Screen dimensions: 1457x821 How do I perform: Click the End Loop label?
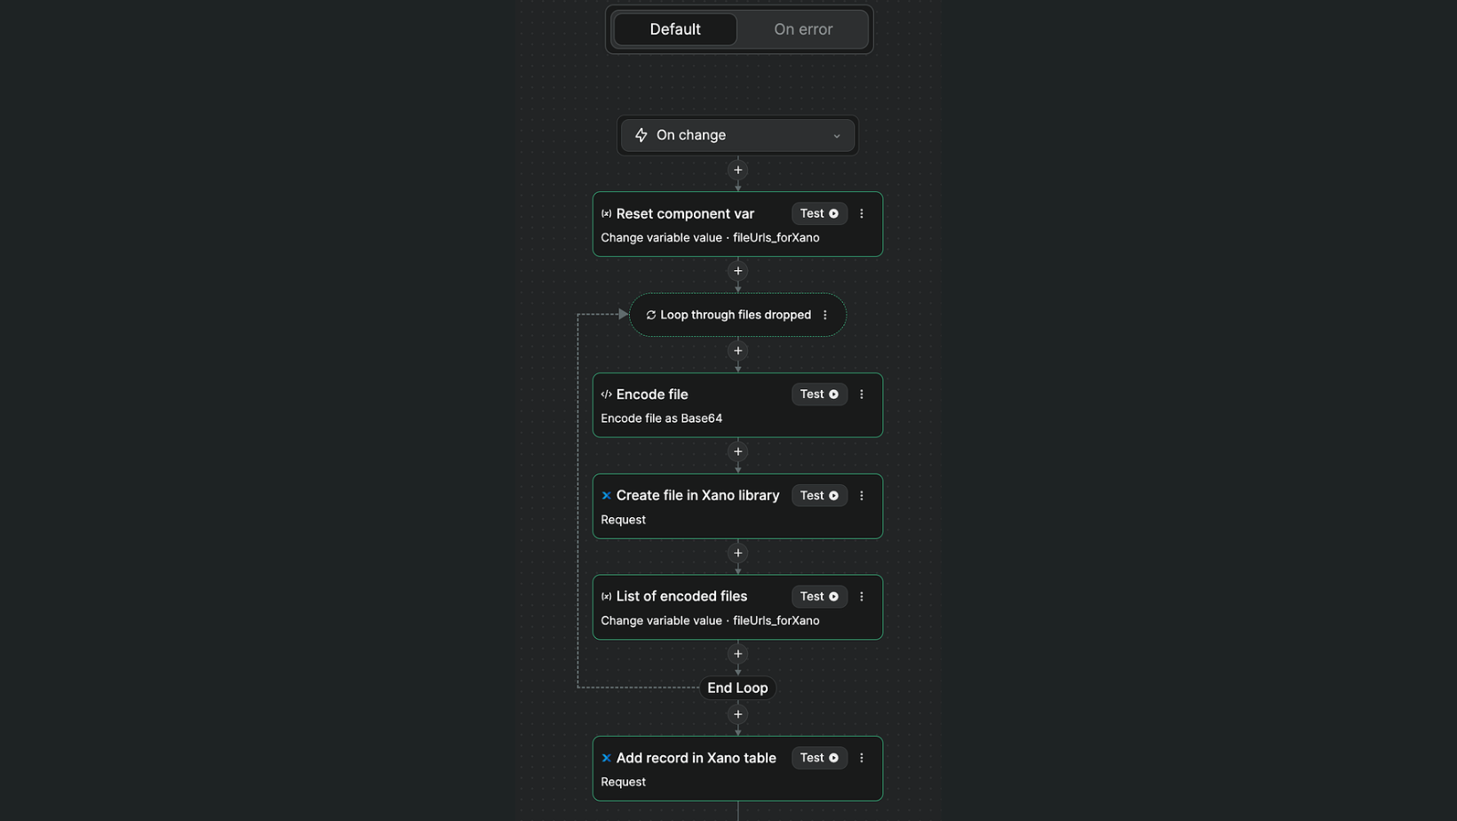point(737,687)
